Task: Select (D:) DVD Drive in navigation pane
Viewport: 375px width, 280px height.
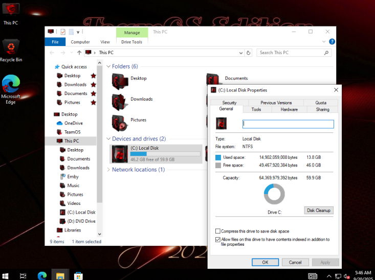Action: click(81, 221)
